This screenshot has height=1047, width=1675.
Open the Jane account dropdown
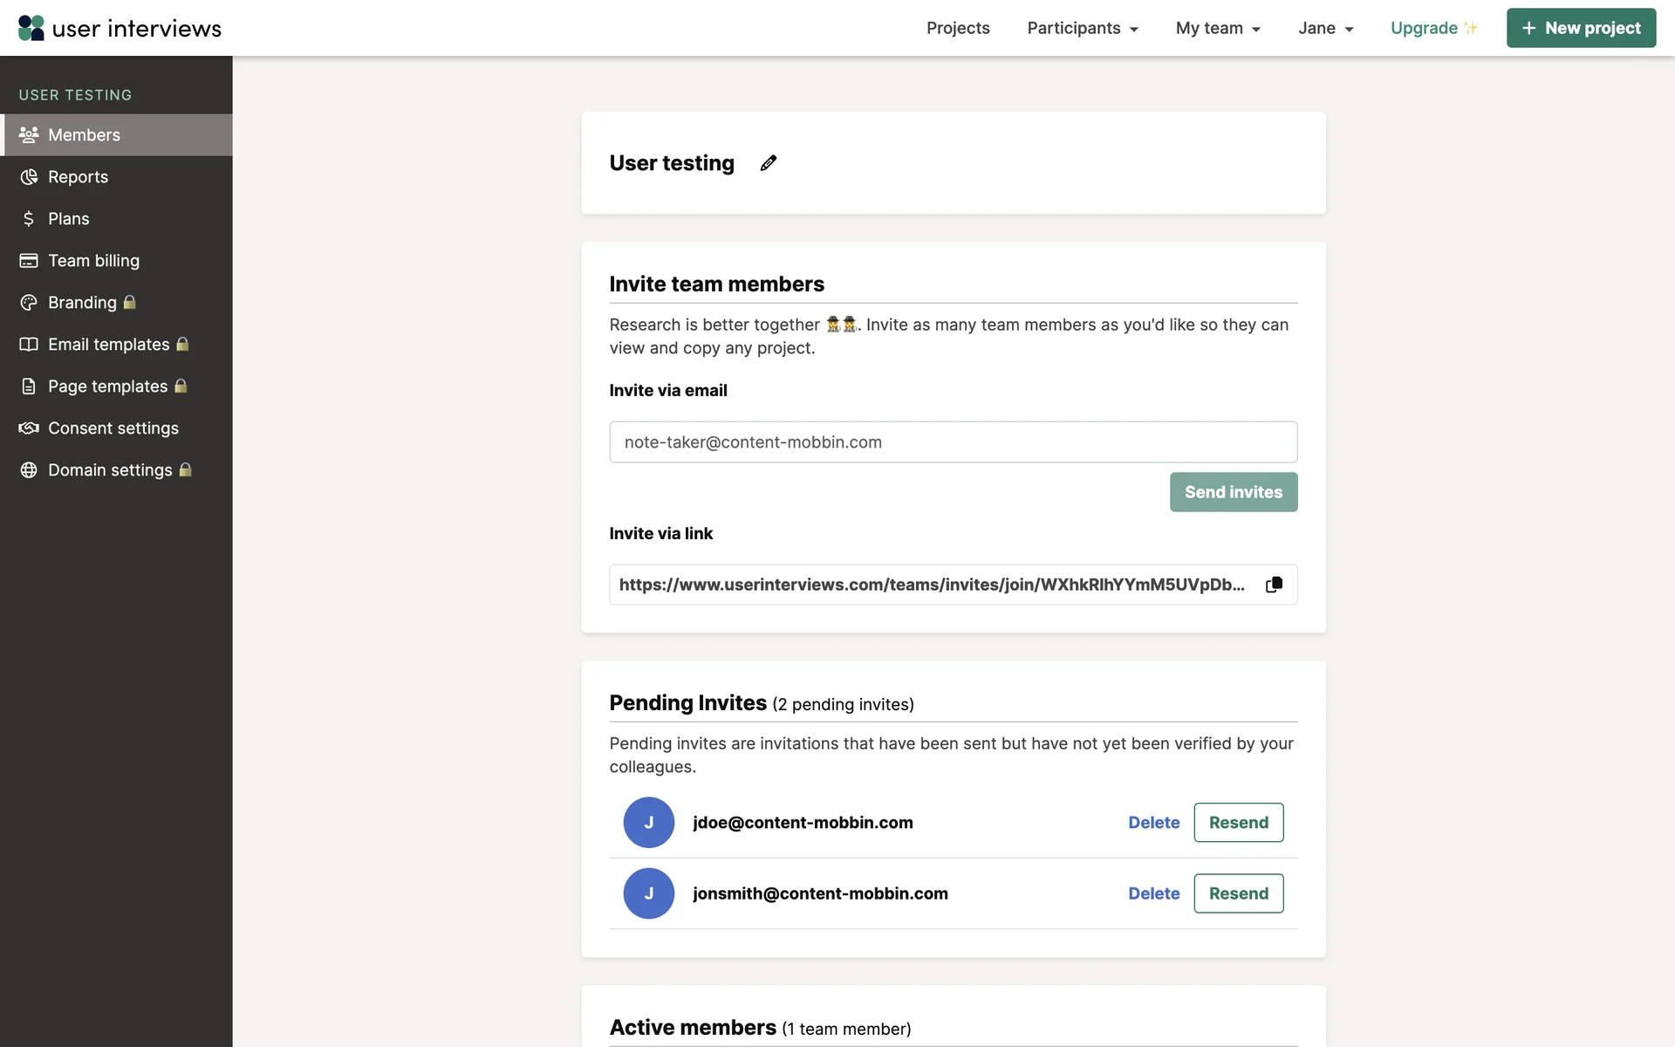coord(1324,28)
